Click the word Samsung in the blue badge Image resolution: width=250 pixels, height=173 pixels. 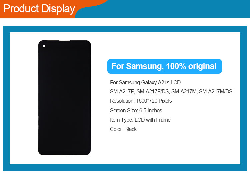click(x=145, y=66)
